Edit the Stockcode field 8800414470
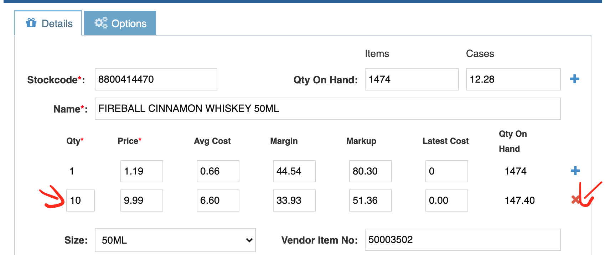This screenshot has width=605, height=255. point(156,79)
